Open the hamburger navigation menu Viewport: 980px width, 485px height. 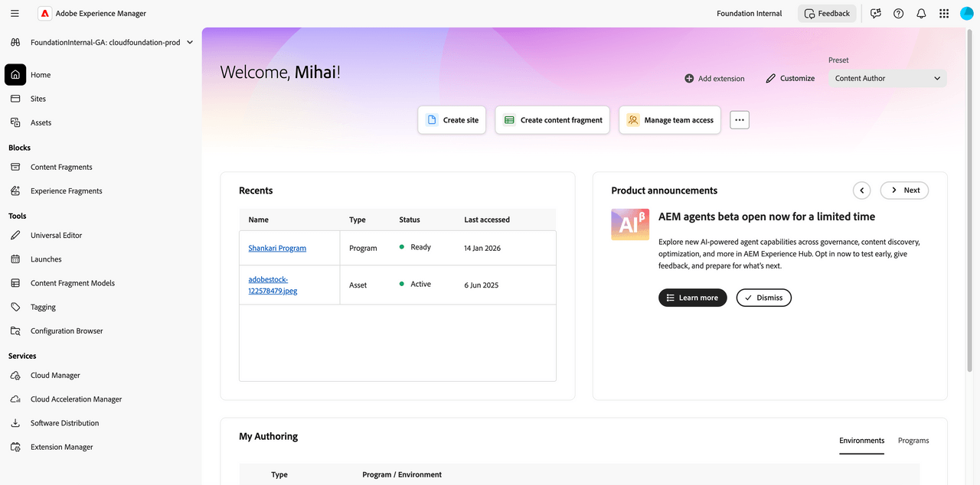[15, 13]
